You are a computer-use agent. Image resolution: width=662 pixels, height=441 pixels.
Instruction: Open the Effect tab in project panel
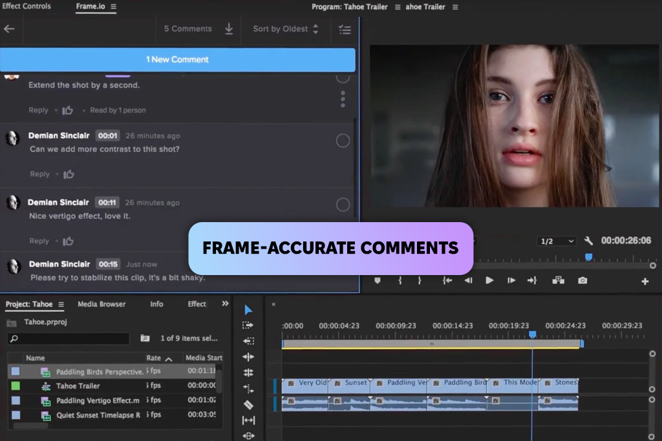tap(197, 304)
